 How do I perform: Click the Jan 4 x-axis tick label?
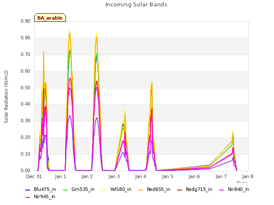141,176
